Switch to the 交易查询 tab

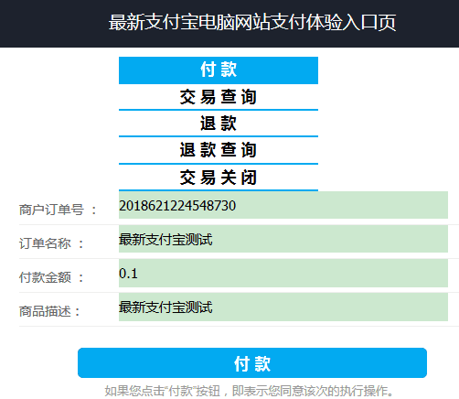219,97
